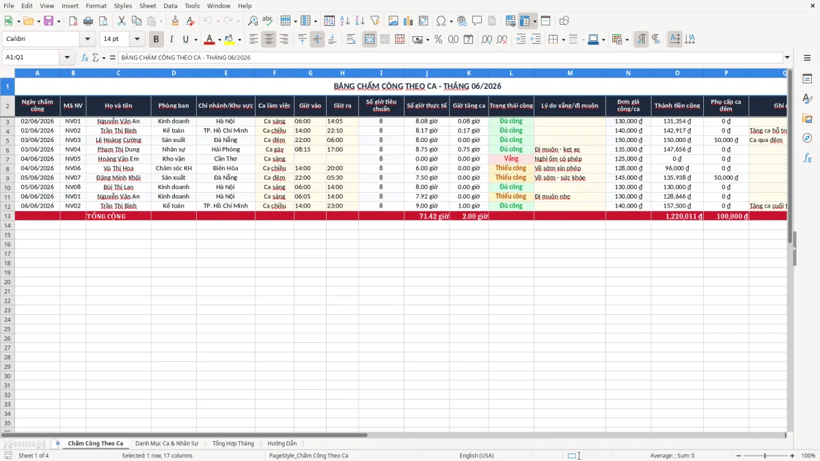The width and height of the screenshot is (820, 461).
Task: Open the sidebar Styles panel
Action: click(x=807, y=98)
